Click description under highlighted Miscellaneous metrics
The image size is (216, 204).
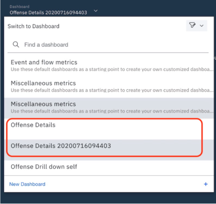(111, 111)
